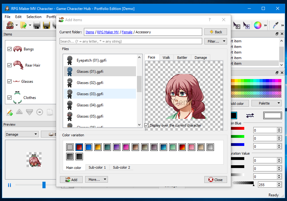Click the Clothes item icon
287x201 pixels.
[17, 97]
